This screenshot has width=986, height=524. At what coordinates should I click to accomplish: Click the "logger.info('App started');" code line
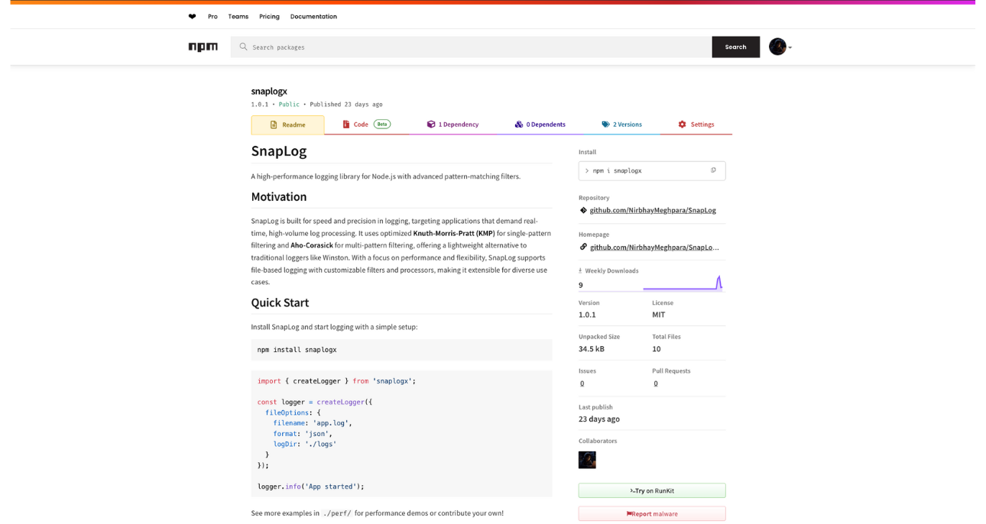311,487
